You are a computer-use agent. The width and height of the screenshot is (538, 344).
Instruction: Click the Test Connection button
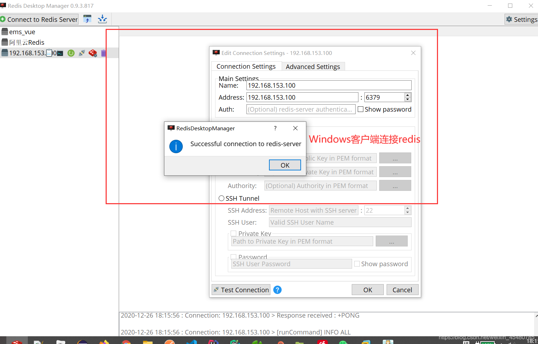pyautogui.click(x=241, y=290)
